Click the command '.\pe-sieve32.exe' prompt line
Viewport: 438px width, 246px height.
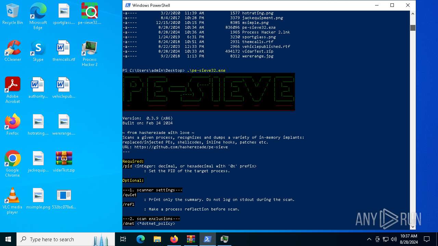point(174,70)
